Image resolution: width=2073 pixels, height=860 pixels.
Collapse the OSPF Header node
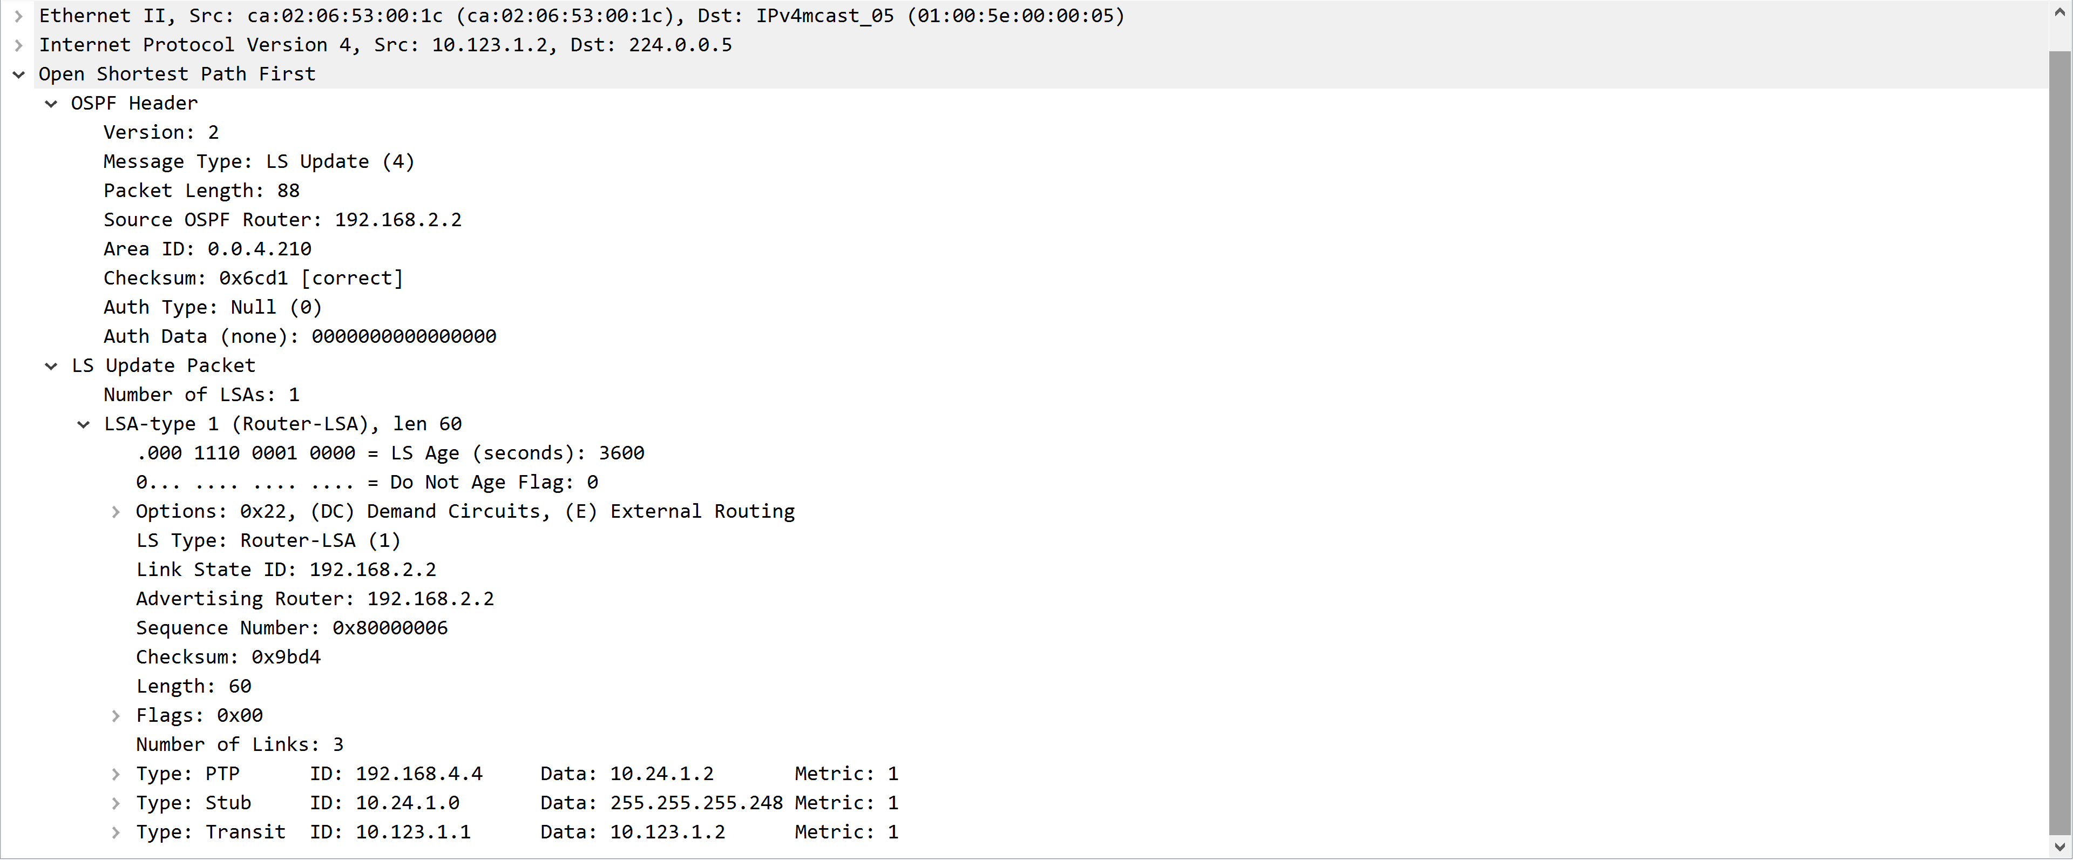tap(51, 104)
